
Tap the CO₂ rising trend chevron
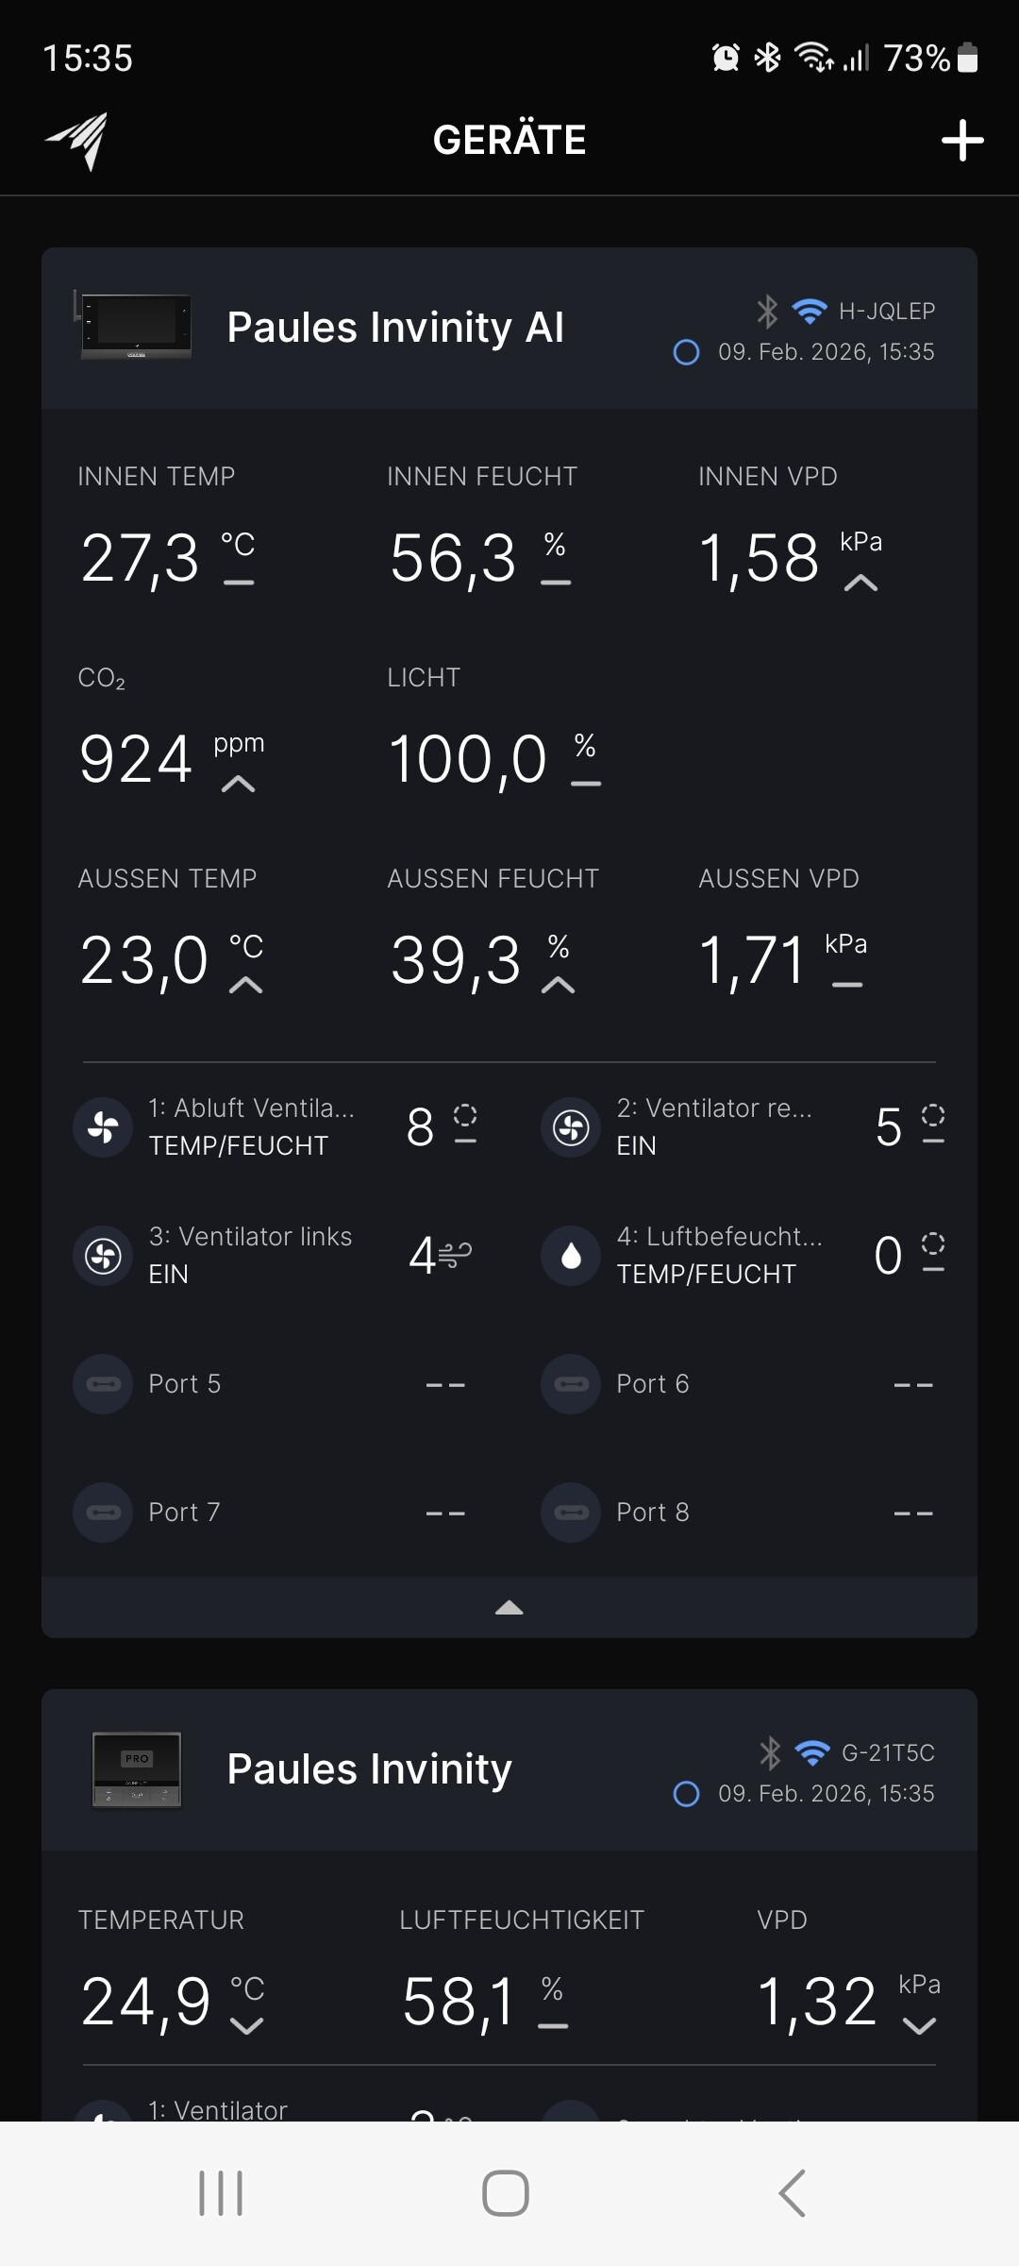point(238,784)
